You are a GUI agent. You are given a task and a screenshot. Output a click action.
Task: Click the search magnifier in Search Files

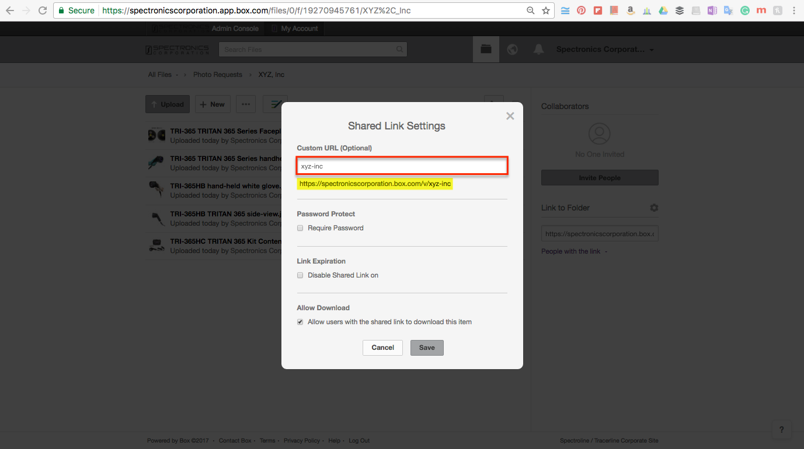(400, 50)
